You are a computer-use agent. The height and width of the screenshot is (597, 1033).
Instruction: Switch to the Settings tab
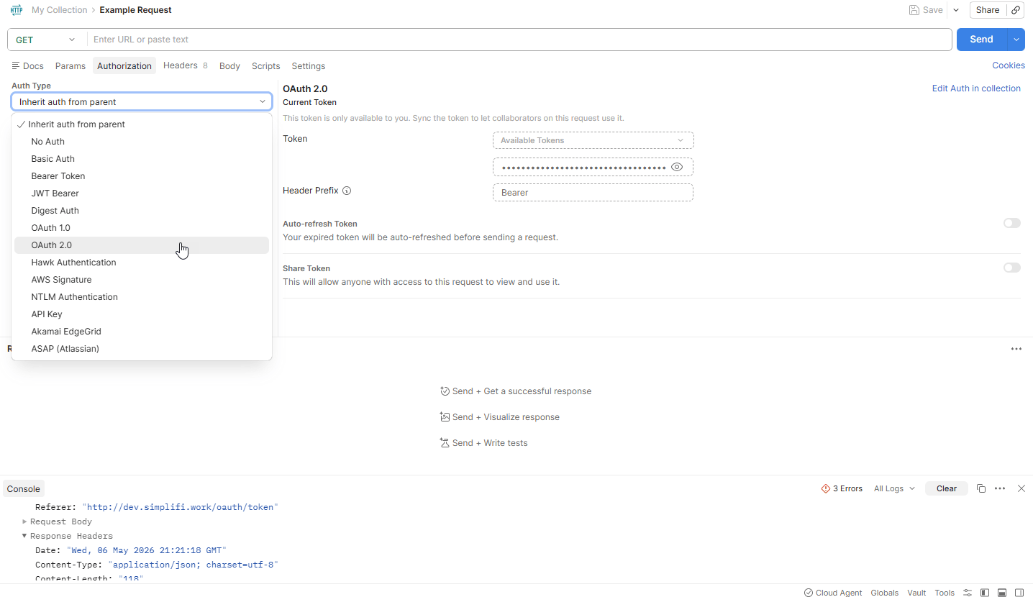pos(309,65)
